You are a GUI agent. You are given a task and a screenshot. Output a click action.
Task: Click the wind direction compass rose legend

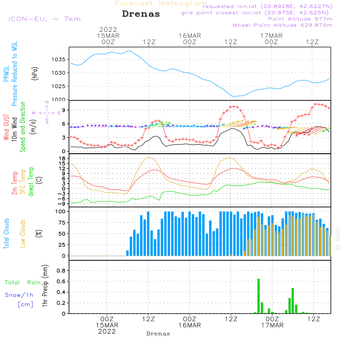47,113
